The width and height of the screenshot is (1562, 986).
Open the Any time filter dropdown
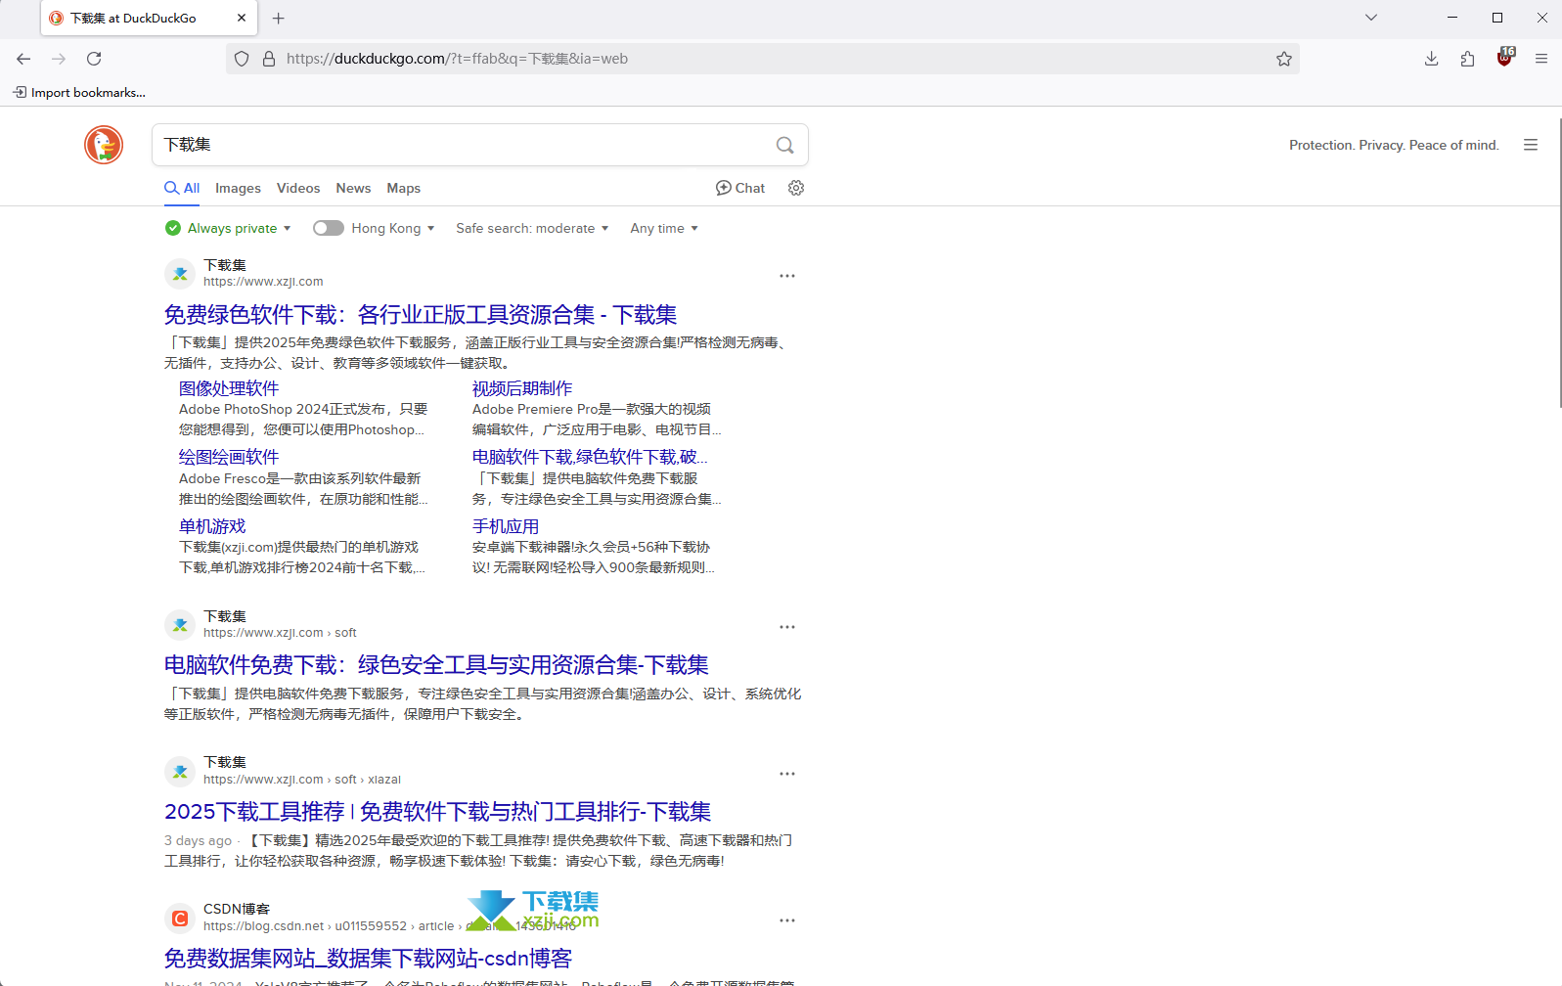[x=664, y=228]
